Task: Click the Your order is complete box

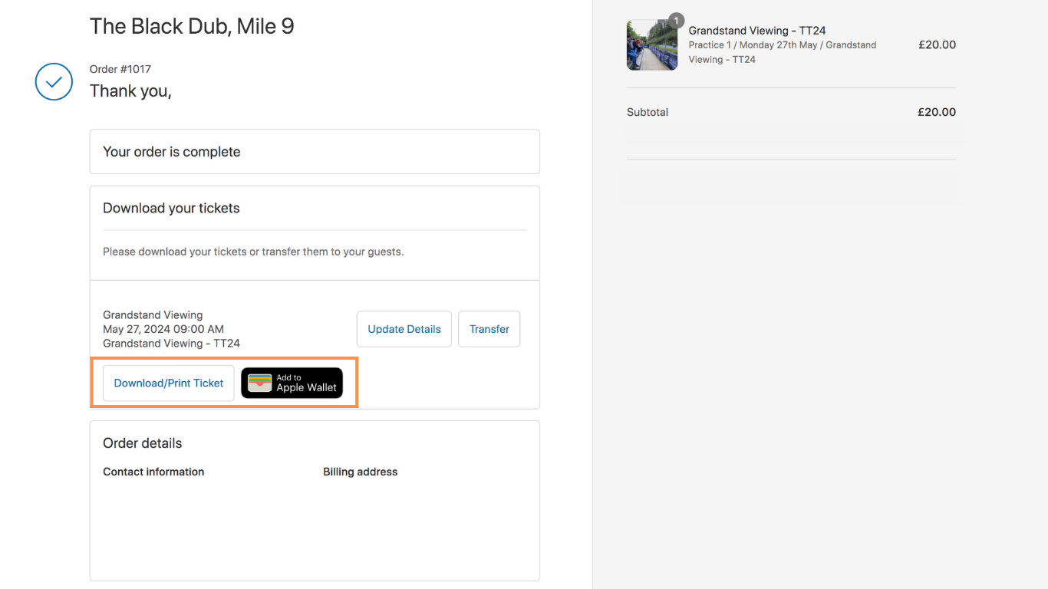Action: click(x=315, y=152)
